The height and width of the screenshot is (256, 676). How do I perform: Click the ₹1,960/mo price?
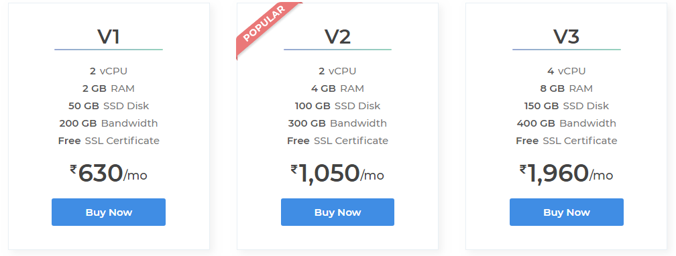(567, 174)
